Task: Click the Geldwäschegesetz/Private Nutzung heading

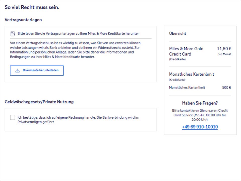Action: (39, 102)
